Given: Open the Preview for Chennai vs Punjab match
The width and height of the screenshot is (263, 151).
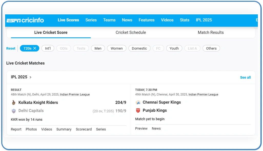Looking at the screenshot, I should 141,128.
